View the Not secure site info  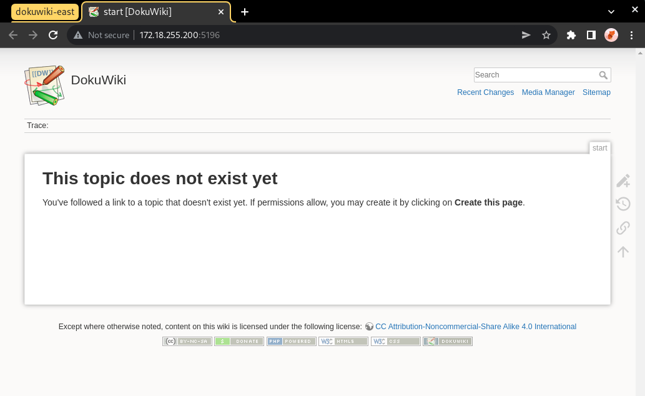pos(102,35)
